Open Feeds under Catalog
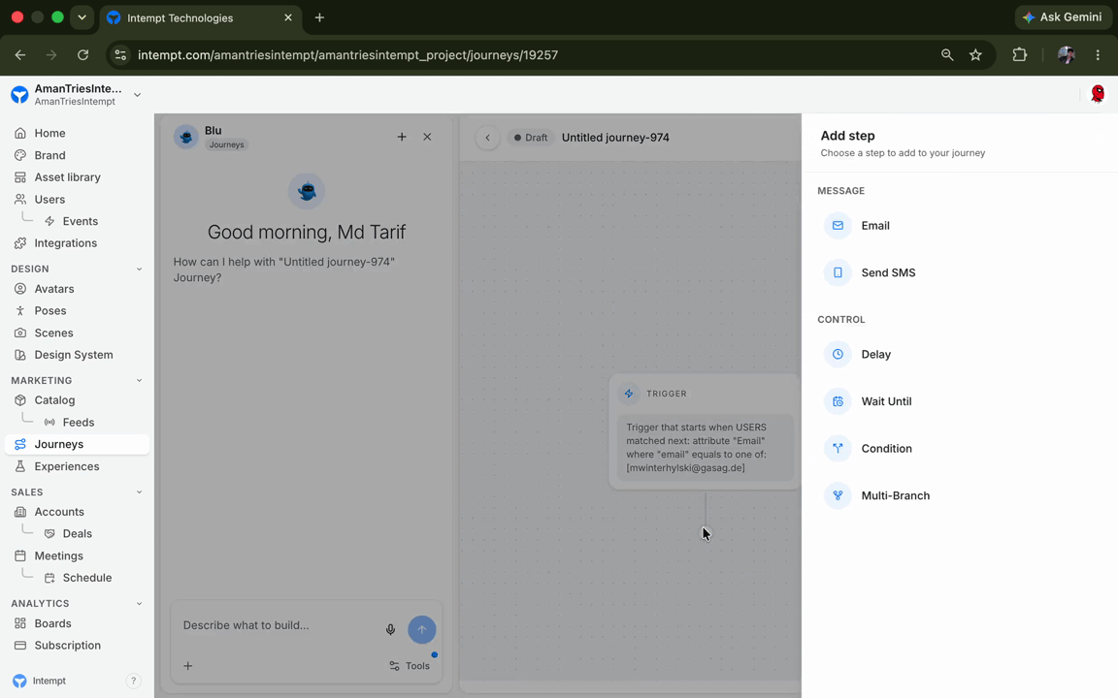The height and width of the screenshot is (698, 1118). click(x=78, y=423)
